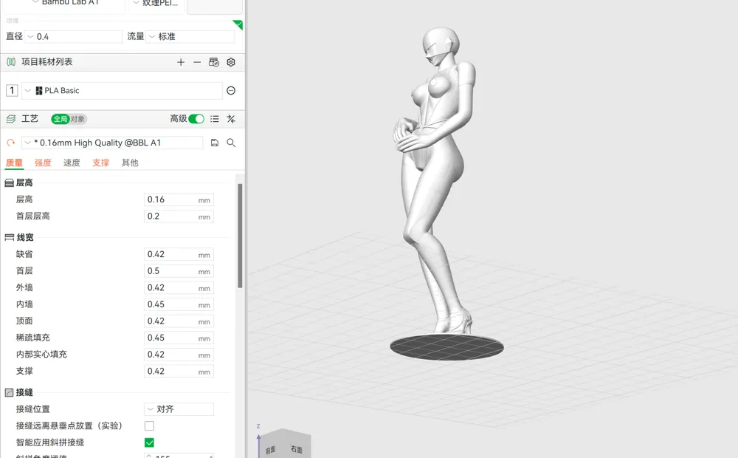This screenshot has width=738, height=458.
Task: Click the 前面 face of view cube
Action: click(x=270, y=450)
